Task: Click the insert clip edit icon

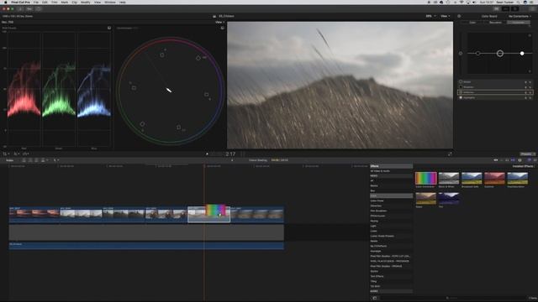Action: point(30,160)
